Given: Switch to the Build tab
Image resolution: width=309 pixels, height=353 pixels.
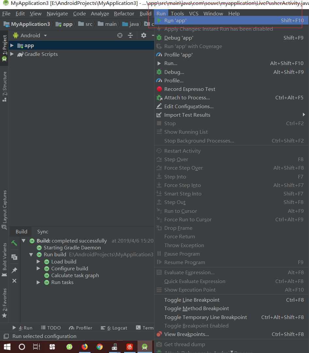Looking at the screenshot, I should click(21, 232).
